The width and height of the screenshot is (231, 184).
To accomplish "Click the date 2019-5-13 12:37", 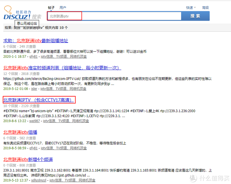I will pyautogui.click(x=16, y=180).
